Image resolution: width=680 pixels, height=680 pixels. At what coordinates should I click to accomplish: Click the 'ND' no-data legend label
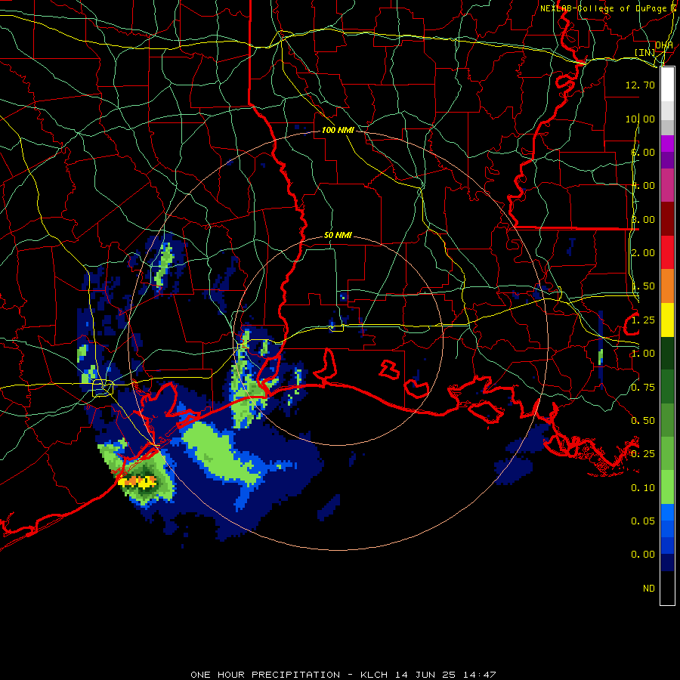point(649,589)
